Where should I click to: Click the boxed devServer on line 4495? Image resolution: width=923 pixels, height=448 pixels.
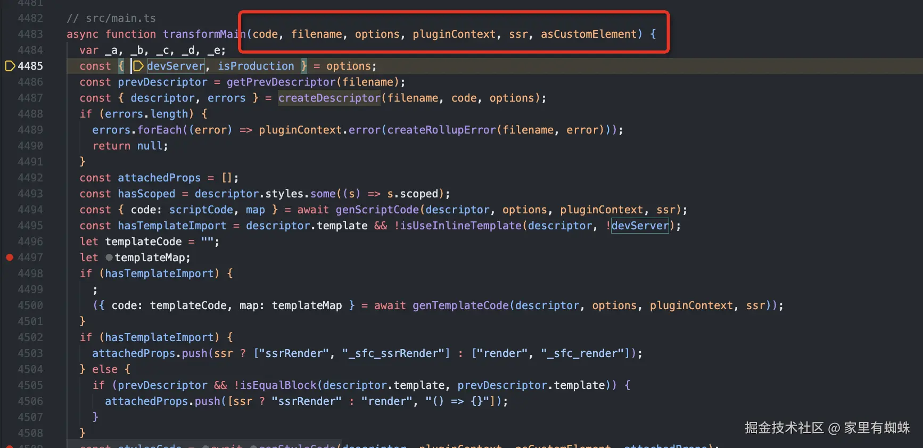coord(640,226)
